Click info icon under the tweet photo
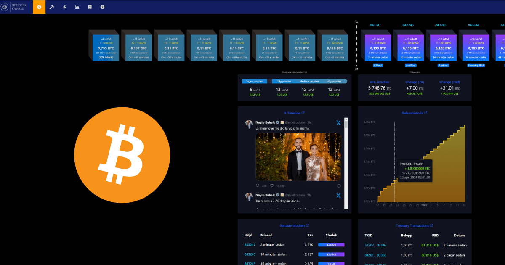The image size is (505, 265). tap(339, 185)
